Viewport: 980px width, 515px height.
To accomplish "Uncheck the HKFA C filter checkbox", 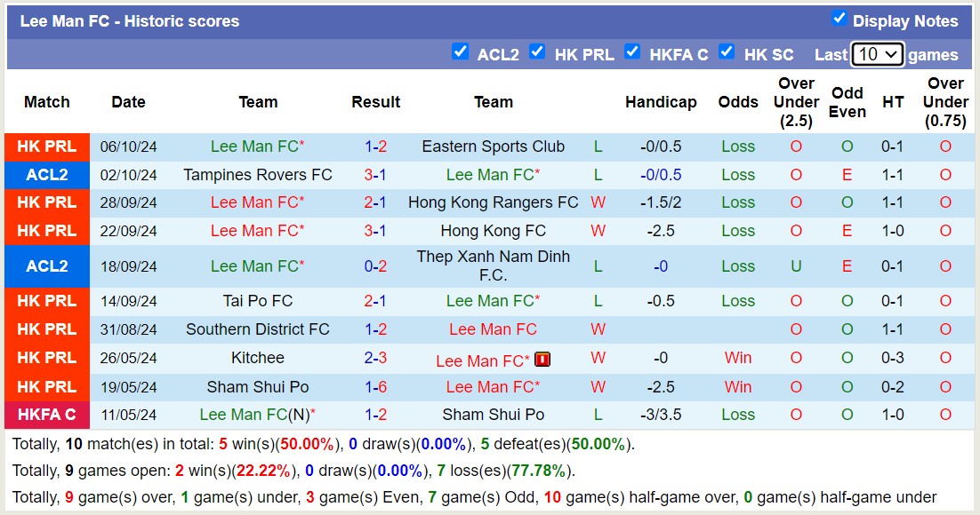I will tap(633, 52).
